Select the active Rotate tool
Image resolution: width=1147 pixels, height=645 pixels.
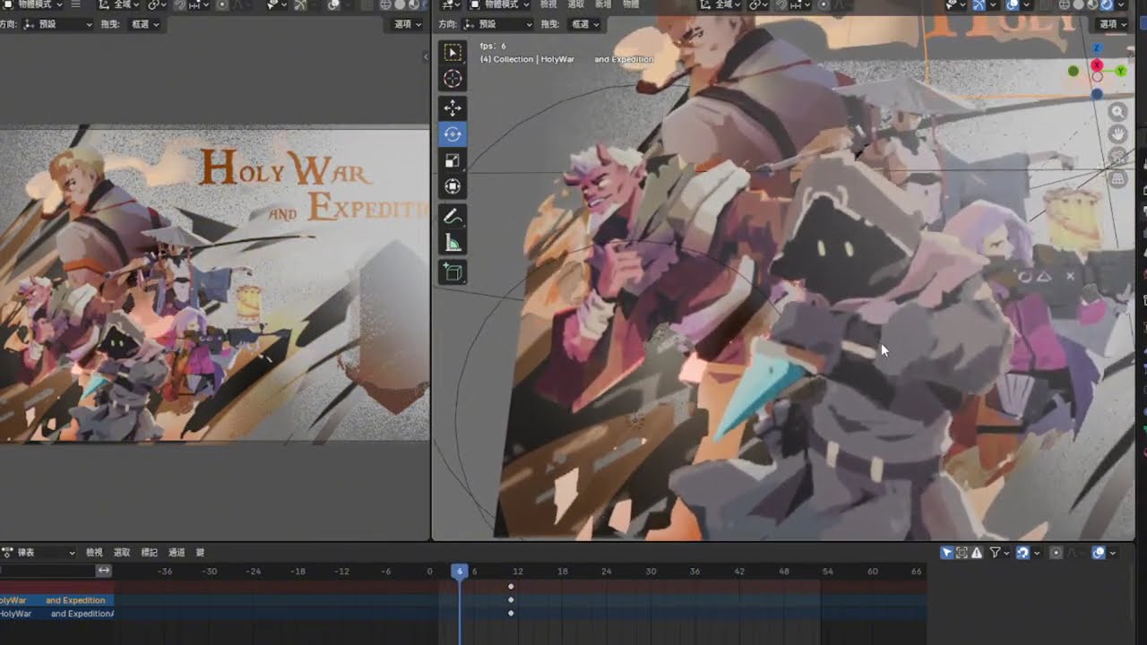tap(453, 133)
